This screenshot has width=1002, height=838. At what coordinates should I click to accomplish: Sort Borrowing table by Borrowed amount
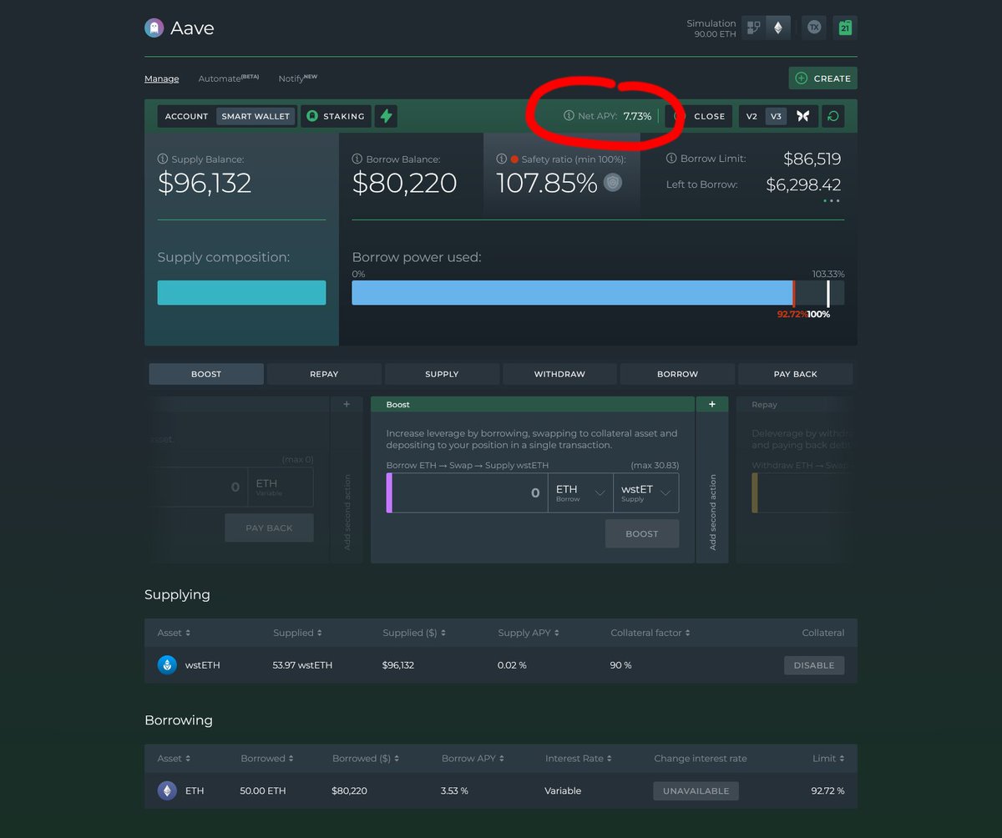267,759
